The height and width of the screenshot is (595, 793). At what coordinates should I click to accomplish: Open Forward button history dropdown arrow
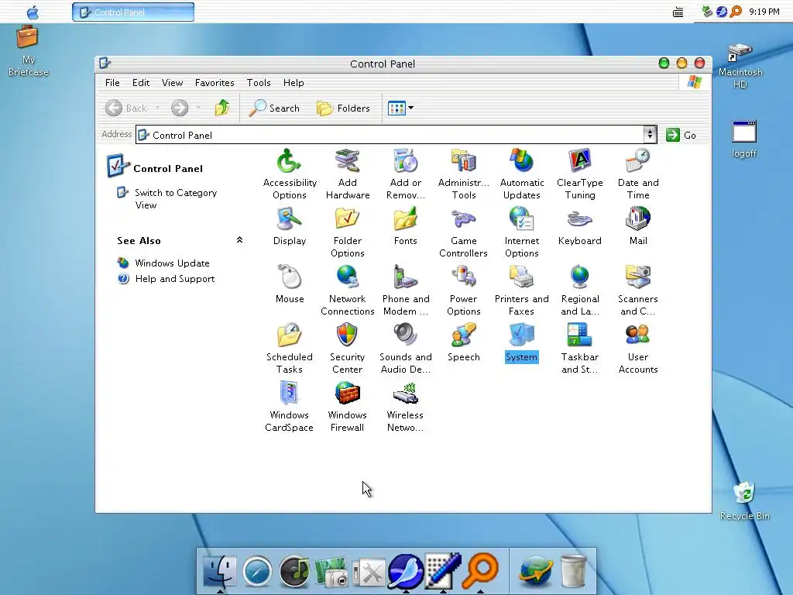(198, 108)
